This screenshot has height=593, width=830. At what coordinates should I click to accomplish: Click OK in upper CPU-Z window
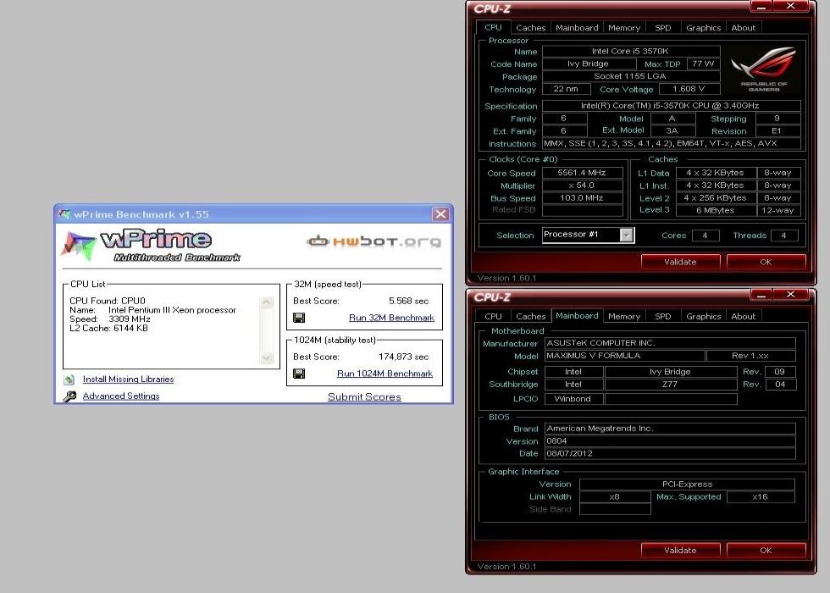point(766,262)
